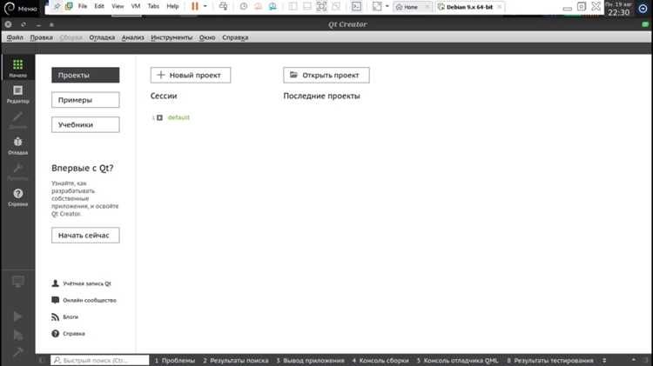Open the VMware VM menu
Image resolution: width=653 pixels, height=366 pixels.
click(x=135, y=6)
